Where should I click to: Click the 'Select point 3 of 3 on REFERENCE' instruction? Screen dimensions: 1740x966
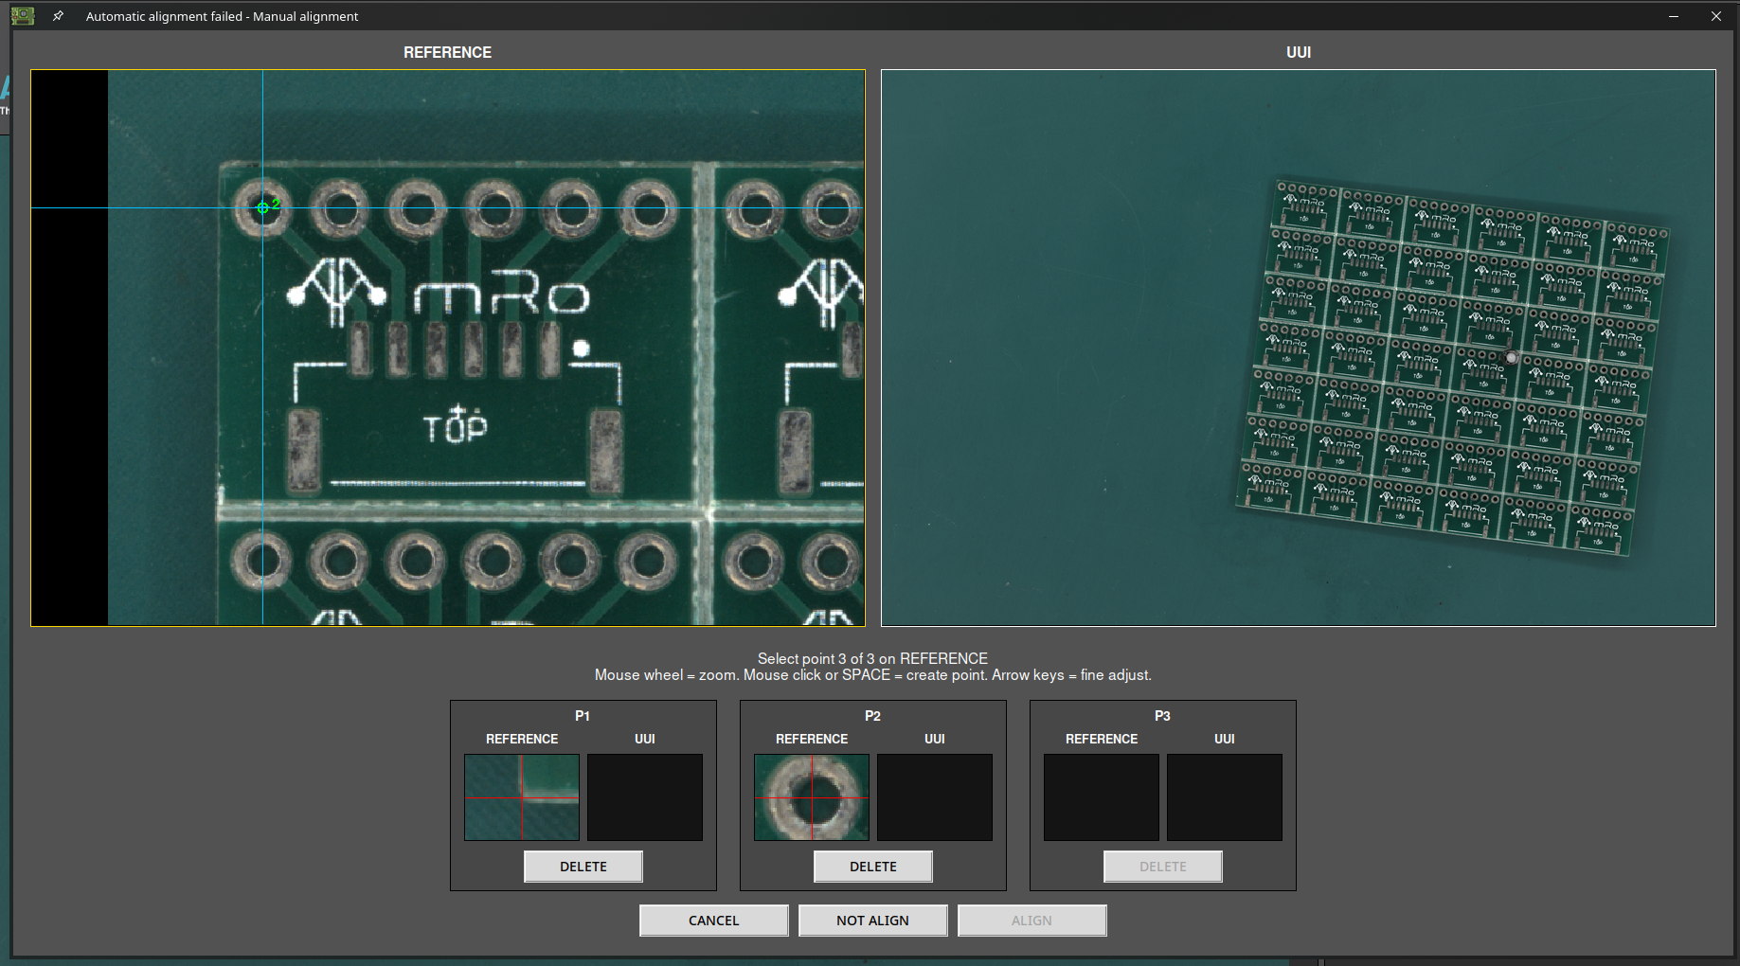click(872, 658)
